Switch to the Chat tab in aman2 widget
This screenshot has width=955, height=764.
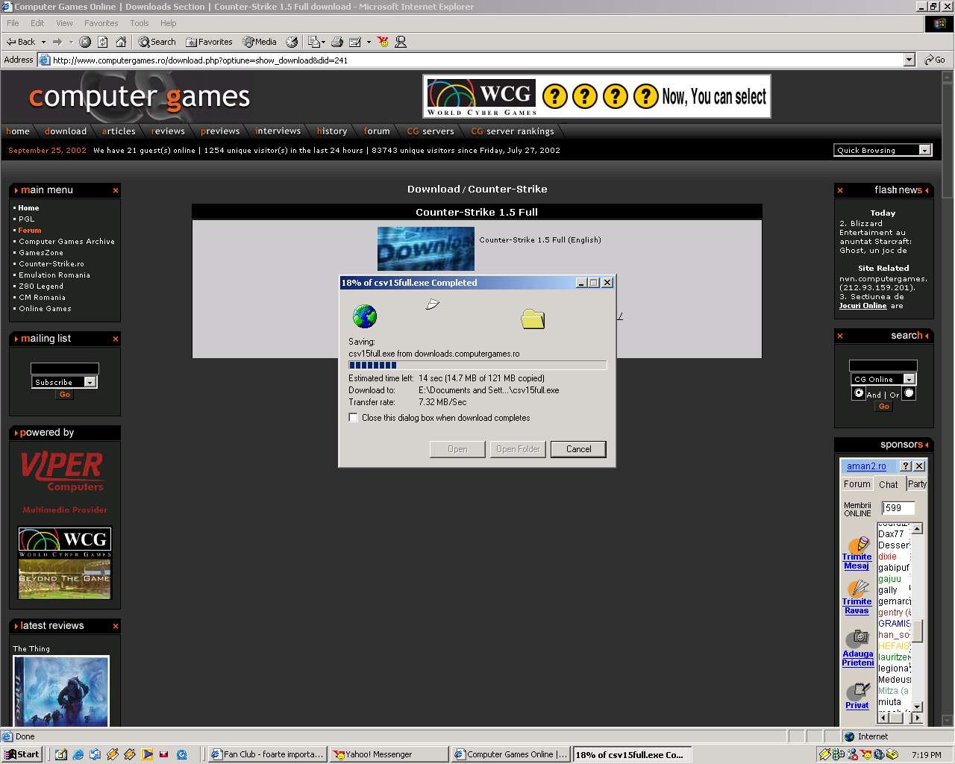pos(889,484)
